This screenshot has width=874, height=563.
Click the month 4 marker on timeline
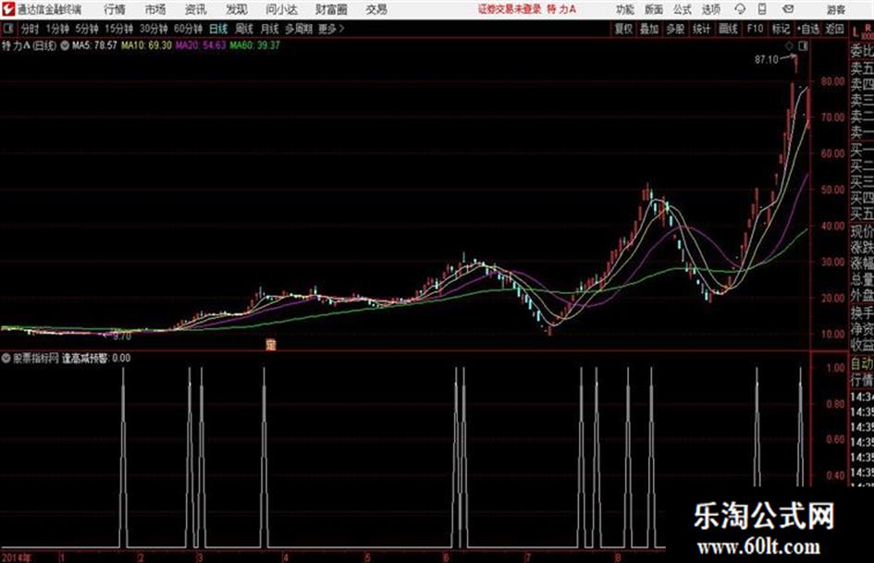(286, 557)
